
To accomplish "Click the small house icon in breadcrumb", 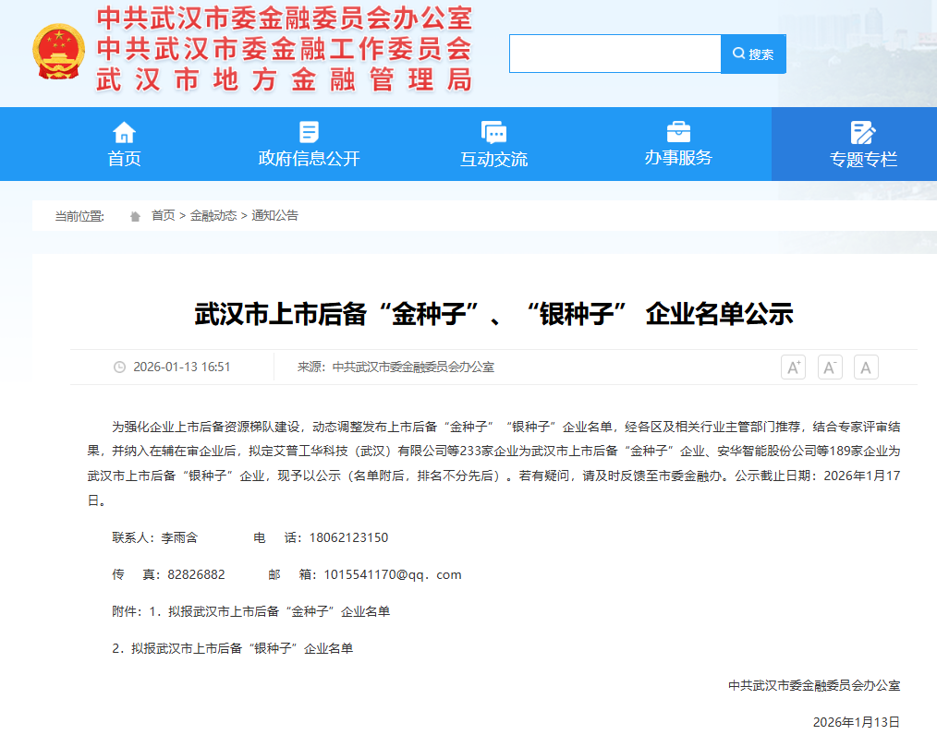I will (135, 216).
